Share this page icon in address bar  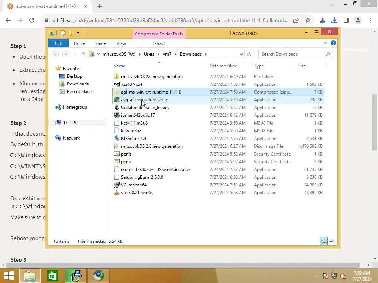(x=296, y=21)
